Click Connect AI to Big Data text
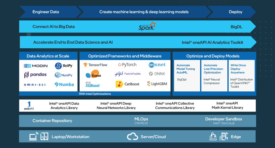This screenshot has height=148, width=275. tap(54, 27)
